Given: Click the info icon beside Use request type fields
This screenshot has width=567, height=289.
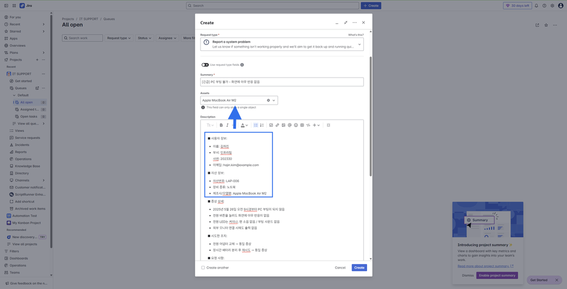Looking at the screenshot, I should (x=242, y=65).
